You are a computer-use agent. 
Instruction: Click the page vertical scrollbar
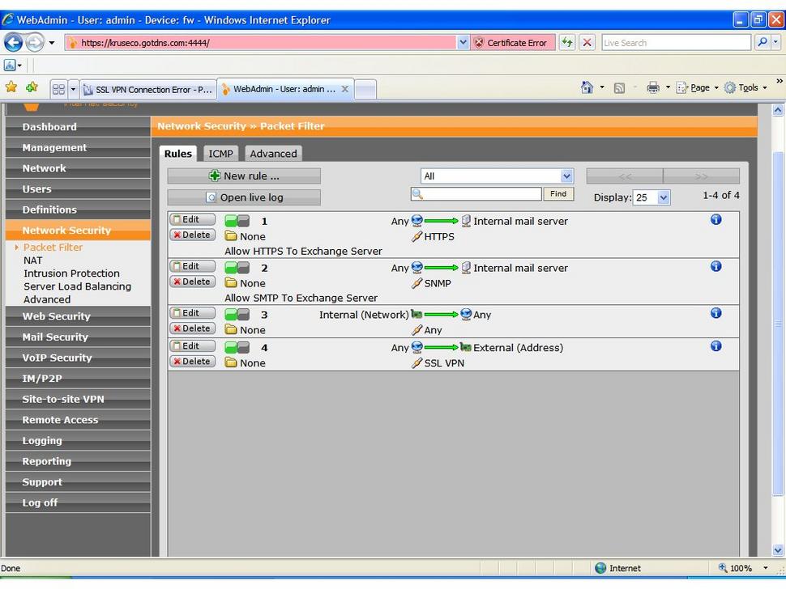click(x=778, y=324)
